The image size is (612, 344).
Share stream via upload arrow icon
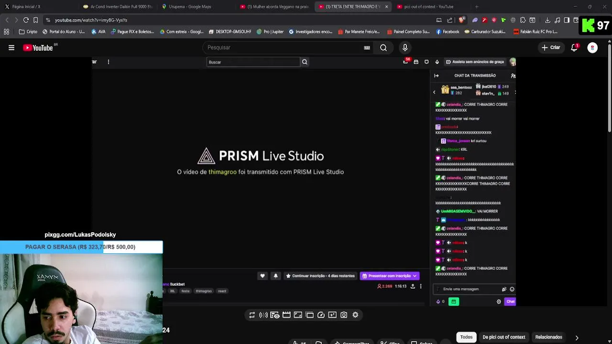(x=413, y=286)
